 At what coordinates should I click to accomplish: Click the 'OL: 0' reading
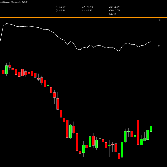point(113,14)
